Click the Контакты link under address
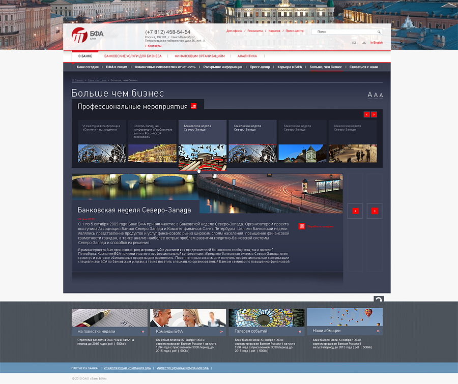Viewport: 458px width, 384px height. (154, 46)
